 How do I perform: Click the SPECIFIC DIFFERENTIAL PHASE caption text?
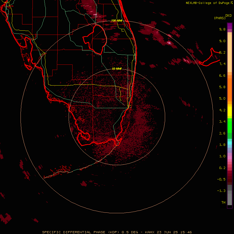click(x=74, y=232)
